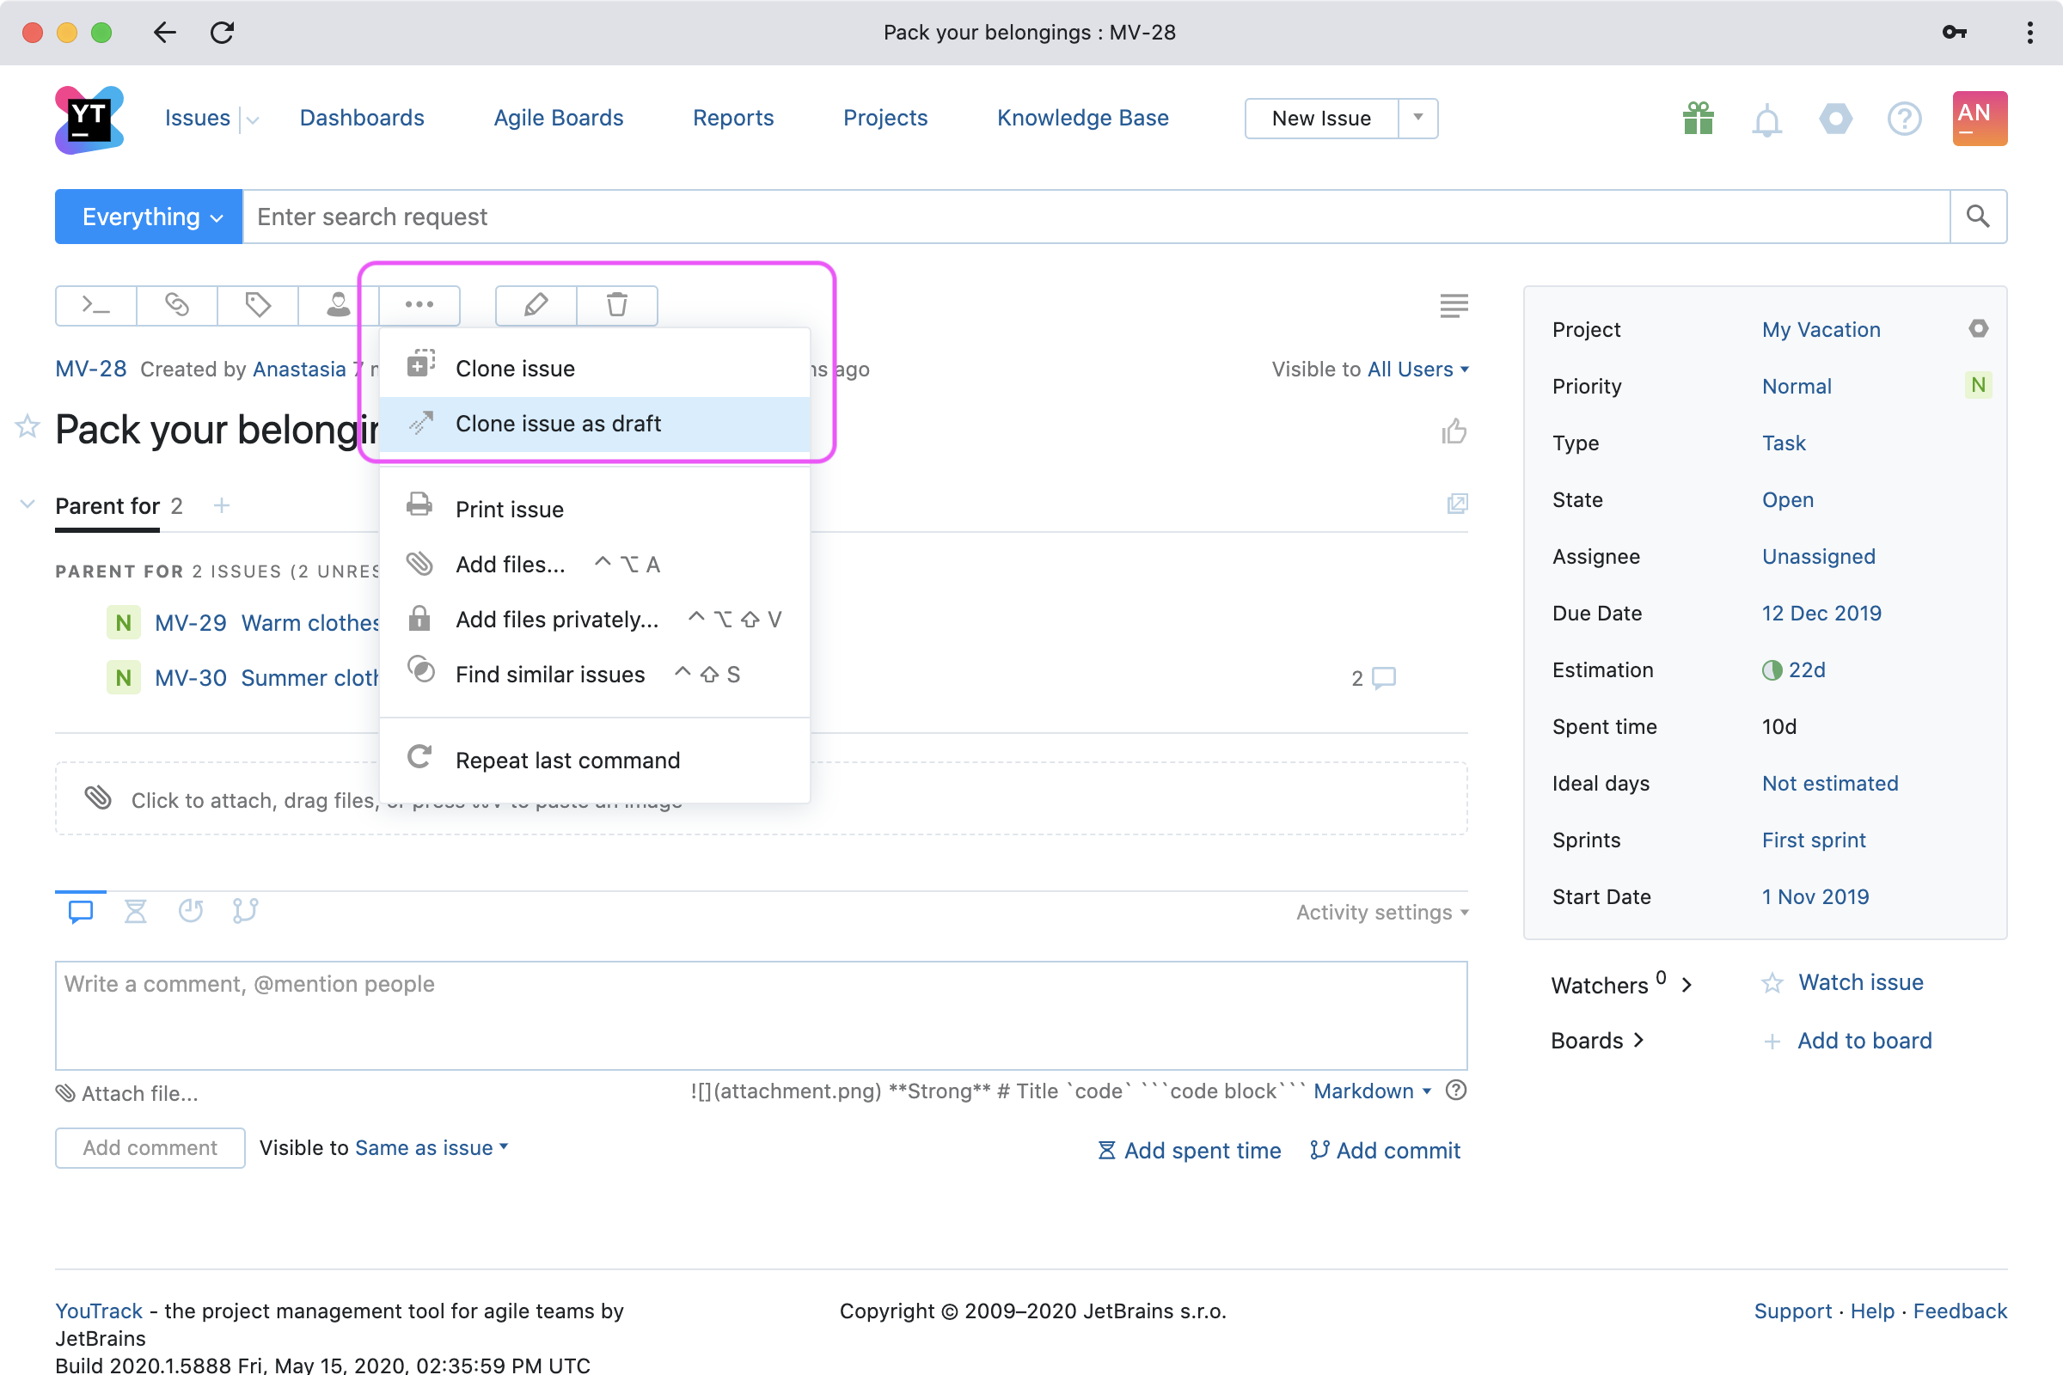
Task: Switch to spent time hourglass activity tab
Action: coord(135,911)
